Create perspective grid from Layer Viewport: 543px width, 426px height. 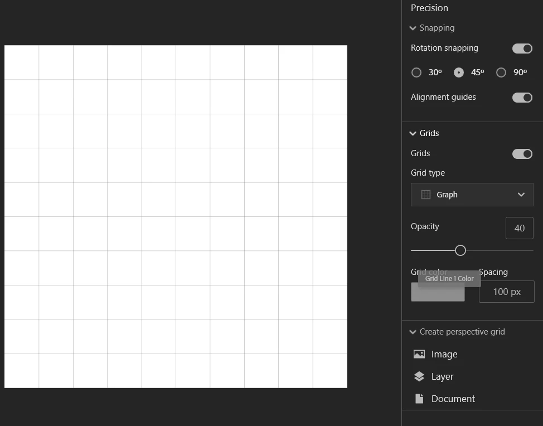442,376
